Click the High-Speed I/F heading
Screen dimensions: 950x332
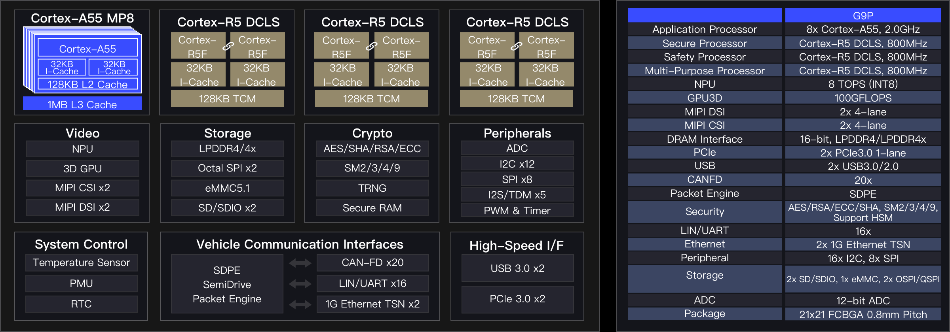(517, 245)
